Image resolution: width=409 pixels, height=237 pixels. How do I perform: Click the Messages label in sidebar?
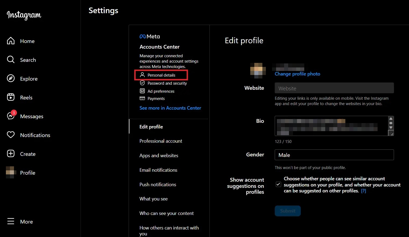pyautogui.click(x=32, y=116)
